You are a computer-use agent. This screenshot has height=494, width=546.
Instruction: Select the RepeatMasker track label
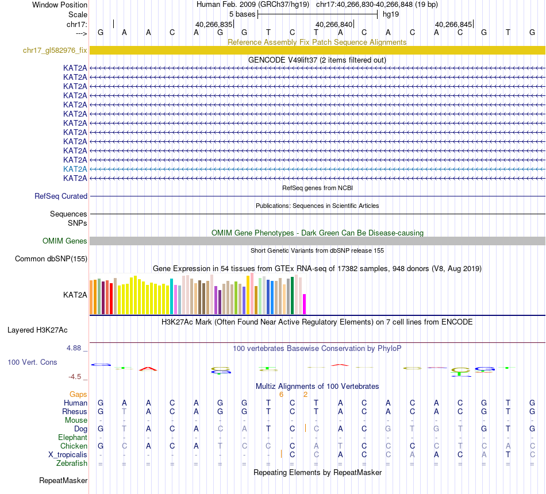[x=63, y=481]
